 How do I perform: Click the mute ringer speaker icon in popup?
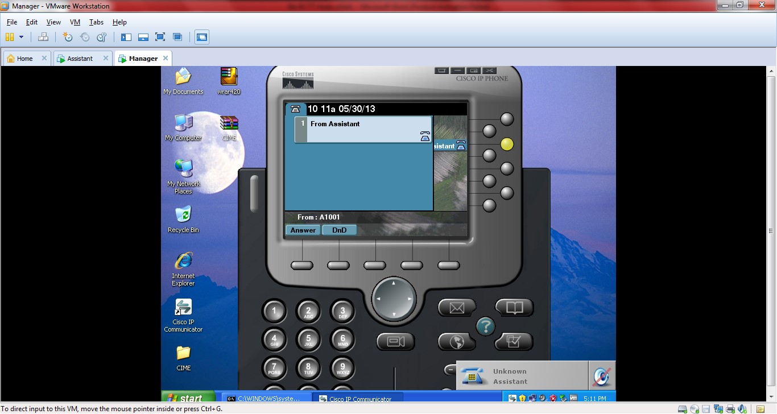tap(601, 376)
